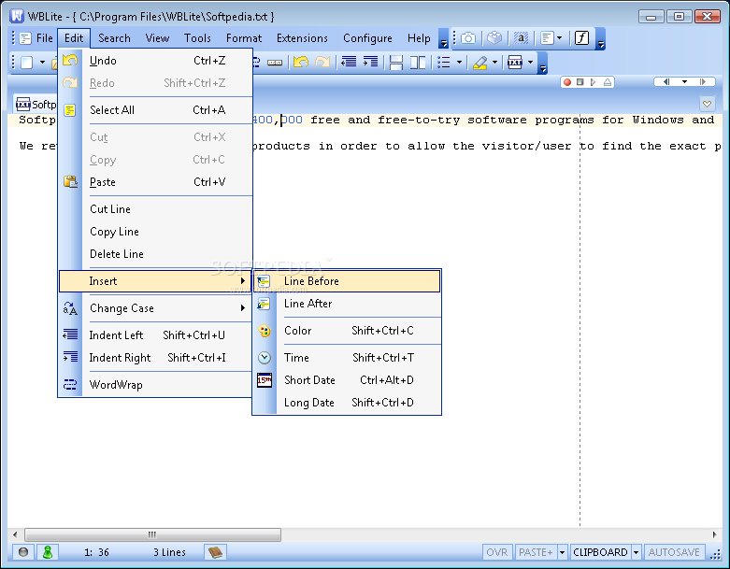Open the Help menu
This screenshot has width=730, height=569.
pyautogui.click(x=419, y=38)
